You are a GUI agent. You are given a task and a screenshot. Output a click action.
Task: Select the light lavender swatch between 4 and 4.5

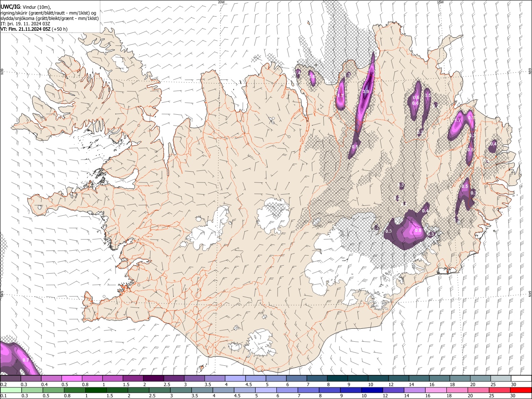click(235, 378)
